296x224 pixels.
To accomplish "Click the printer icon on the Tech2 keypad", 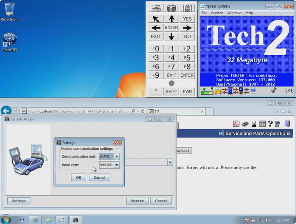I will pyautogui.click(x=156, y=8).
